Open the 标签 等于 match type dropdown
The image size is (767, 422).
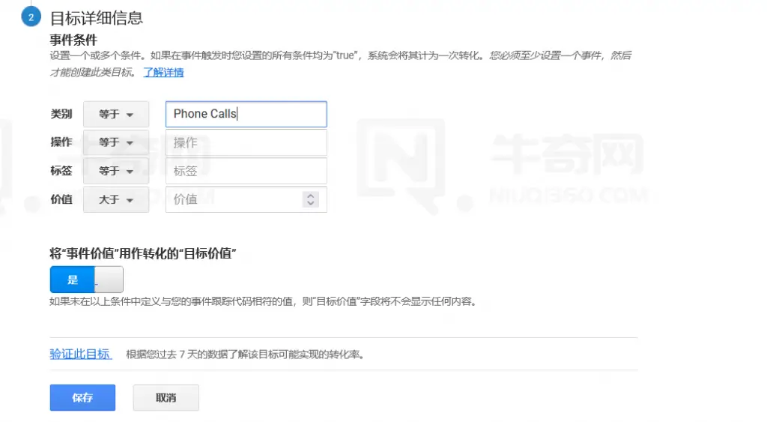tap(116, 171)
